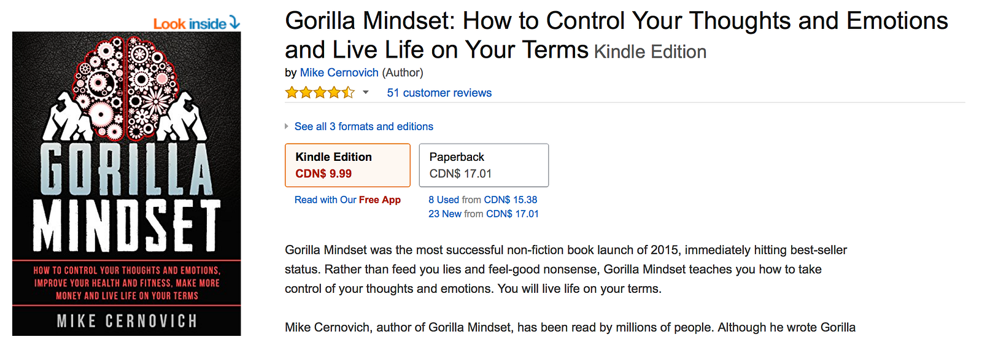Open the Gorilla Mindset book cover image

[126, 184]
